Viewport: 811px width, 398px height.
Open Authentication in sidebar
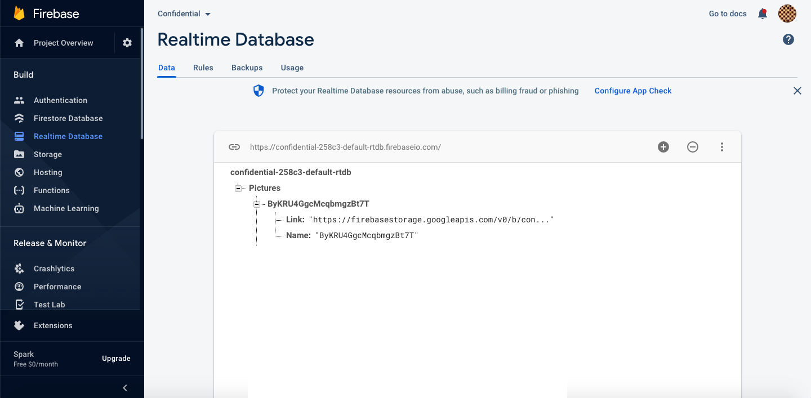pyautogui.click(x=60, y=100)
